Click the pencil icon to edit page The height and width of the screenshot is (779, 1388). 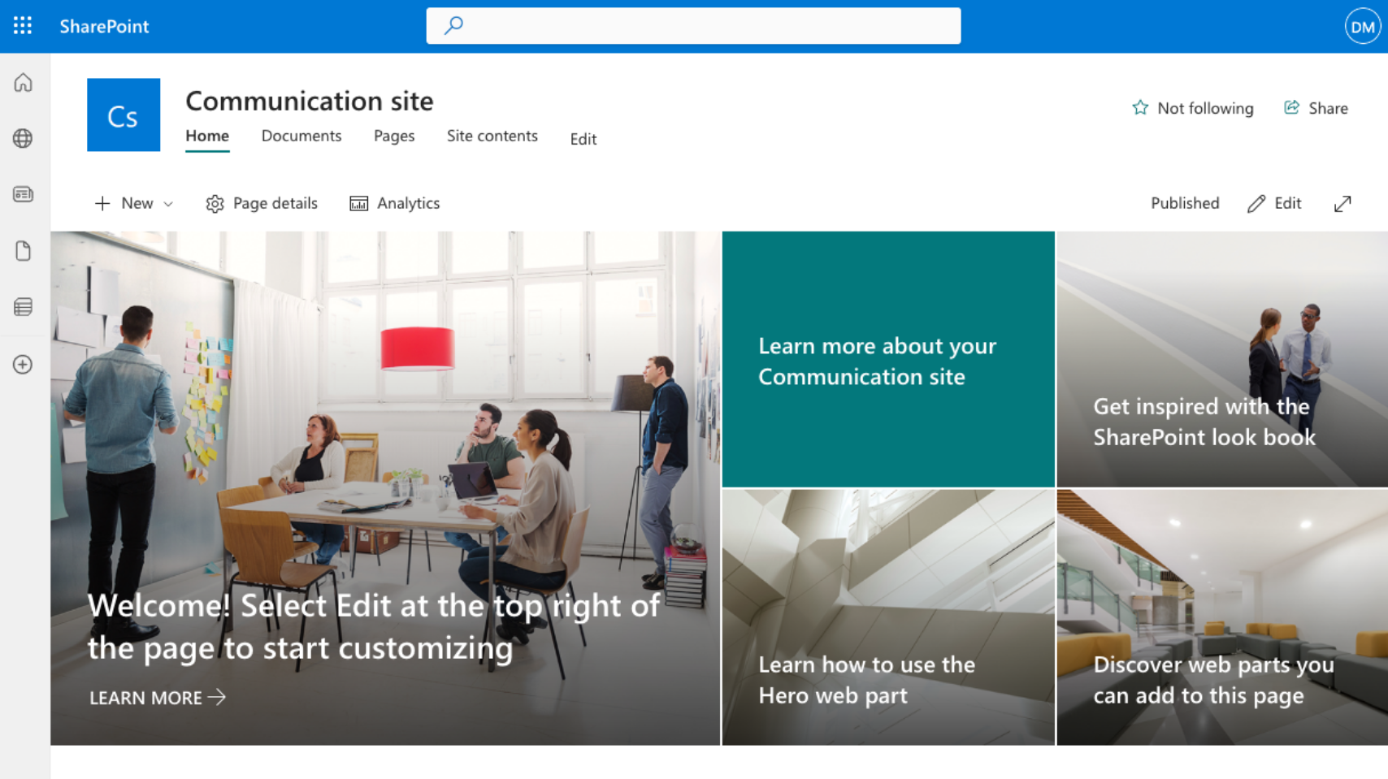pyautogui.click(x=1256, y=204)
